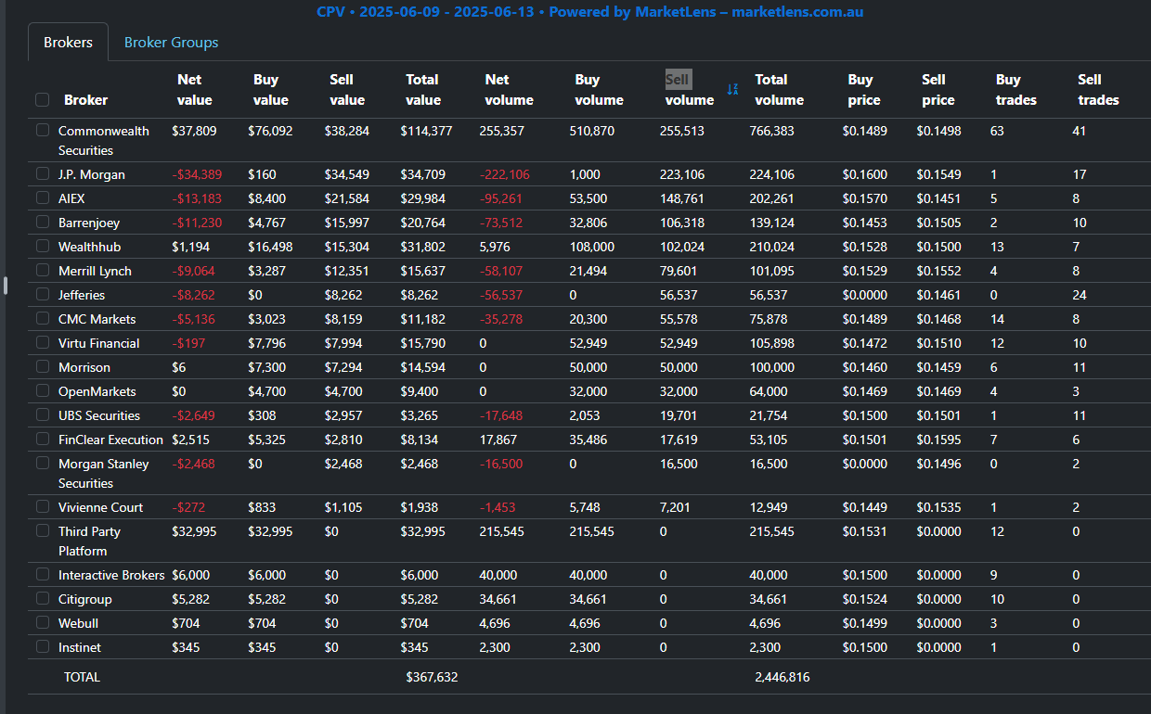This screenshot has width=1151, height=714.
Task: Select the FinClear Execution row checkbox
Action: [42, 439]
